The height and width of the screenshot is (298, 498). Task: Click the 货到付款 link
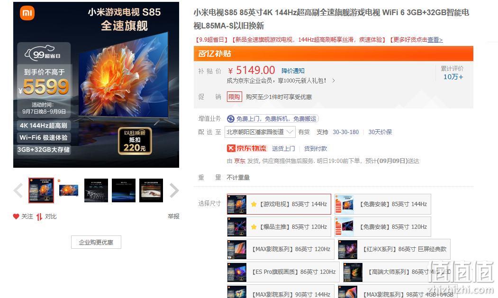click(316, 149)
